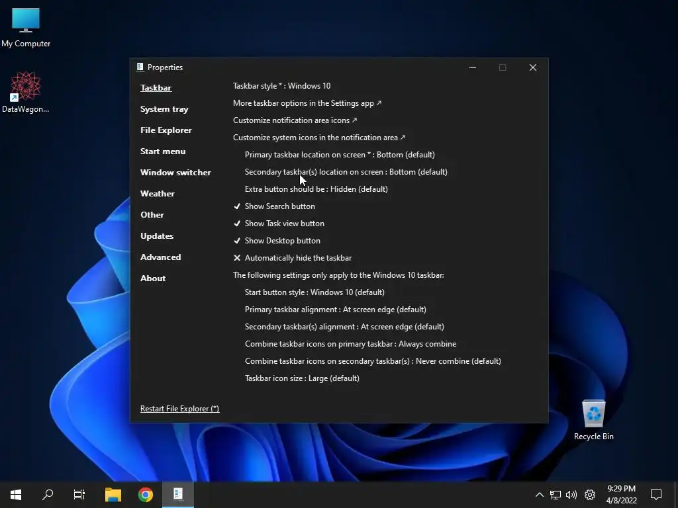
Task: Show hidden tray icons chevron
Action: pos(539,495)
